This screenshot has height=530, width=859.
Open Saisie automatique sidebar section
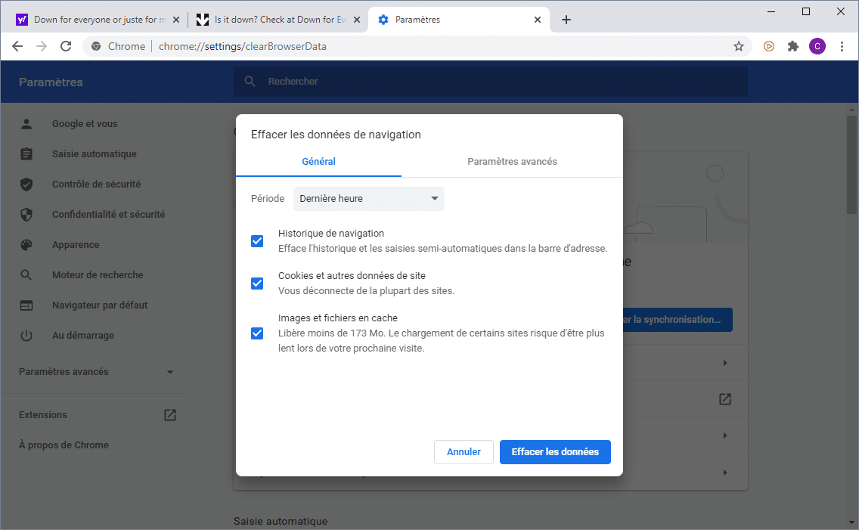coord(96,153)
